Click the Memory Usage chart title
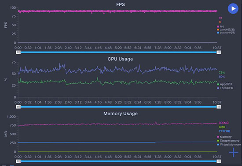242x166 pixels. (x=121, y=113)
